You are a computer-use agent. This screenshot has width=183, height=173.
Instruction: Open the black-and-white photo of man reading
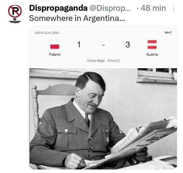[x=103, y=119]
